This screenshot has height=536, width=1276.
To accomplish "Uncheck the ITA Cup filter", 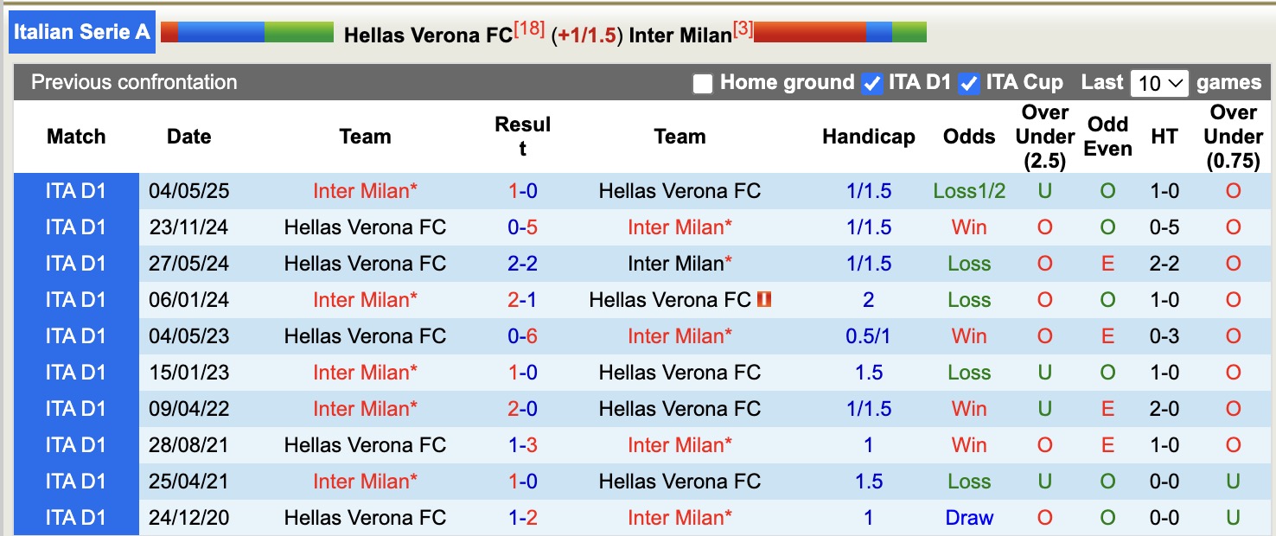I will point(969,83).
